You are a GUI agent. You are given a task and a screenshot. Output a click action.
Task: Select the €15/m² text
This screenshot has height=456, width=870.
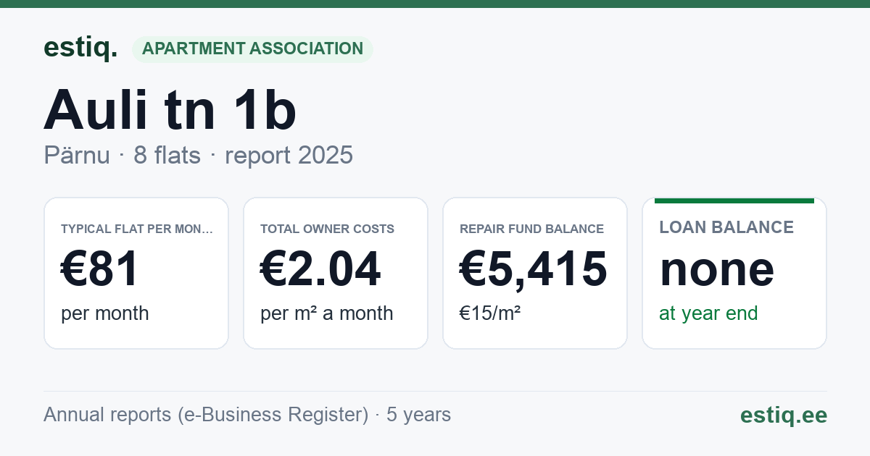490,313
